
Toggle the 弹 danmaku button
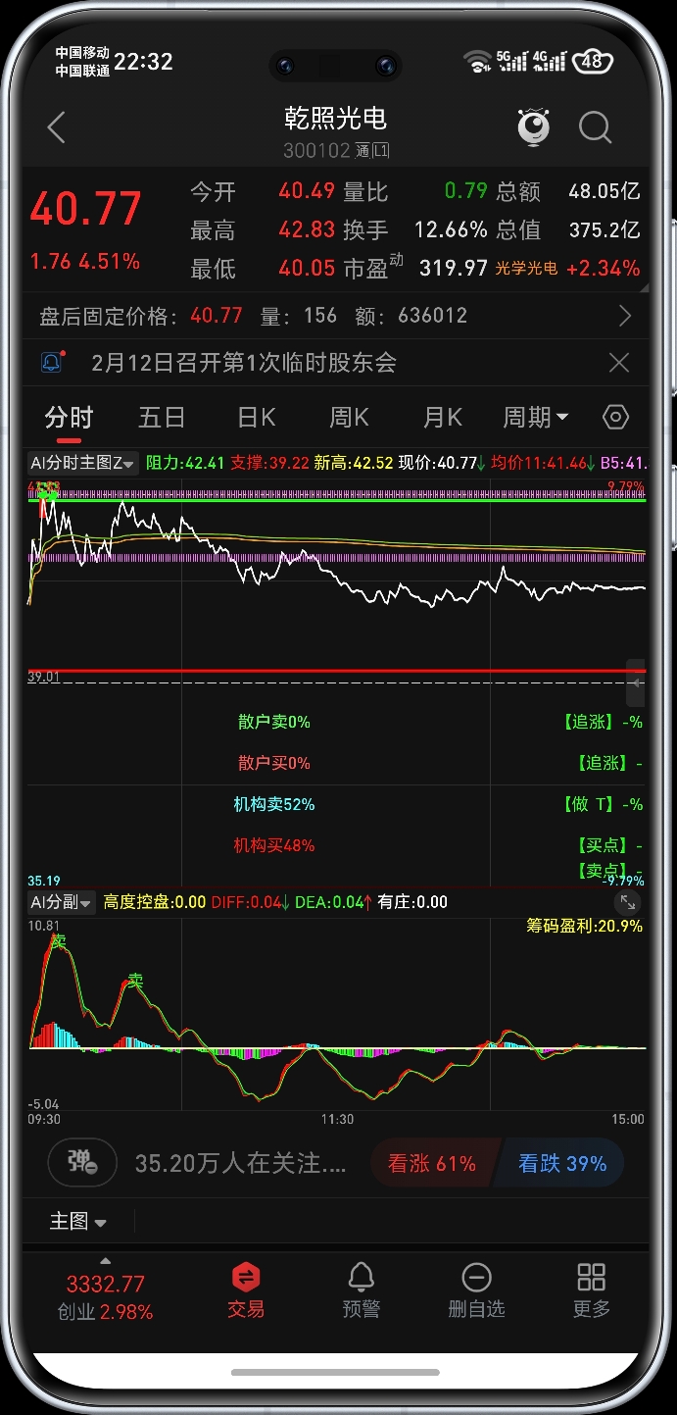click(82, 1163)
